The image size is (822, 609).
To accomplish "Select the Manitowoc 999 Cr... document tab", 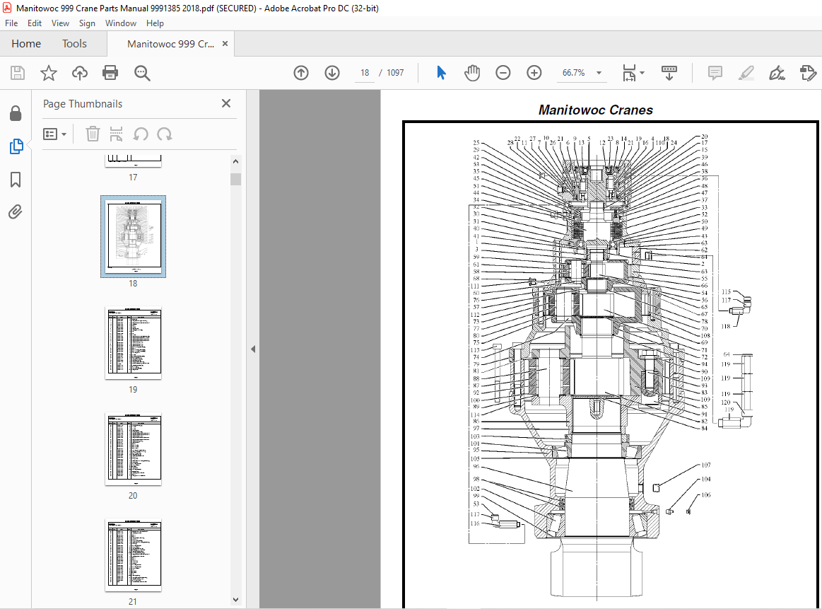I will (170, 44).
